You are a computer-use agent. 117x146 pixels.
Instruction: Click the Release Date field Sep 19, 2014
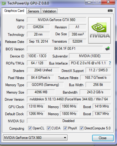click(x=38, y=41)
